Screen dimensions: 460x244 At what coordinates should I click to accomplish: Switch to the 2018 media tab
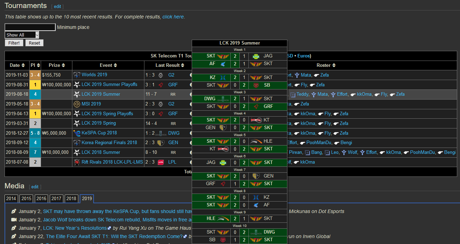coord(71,198)
